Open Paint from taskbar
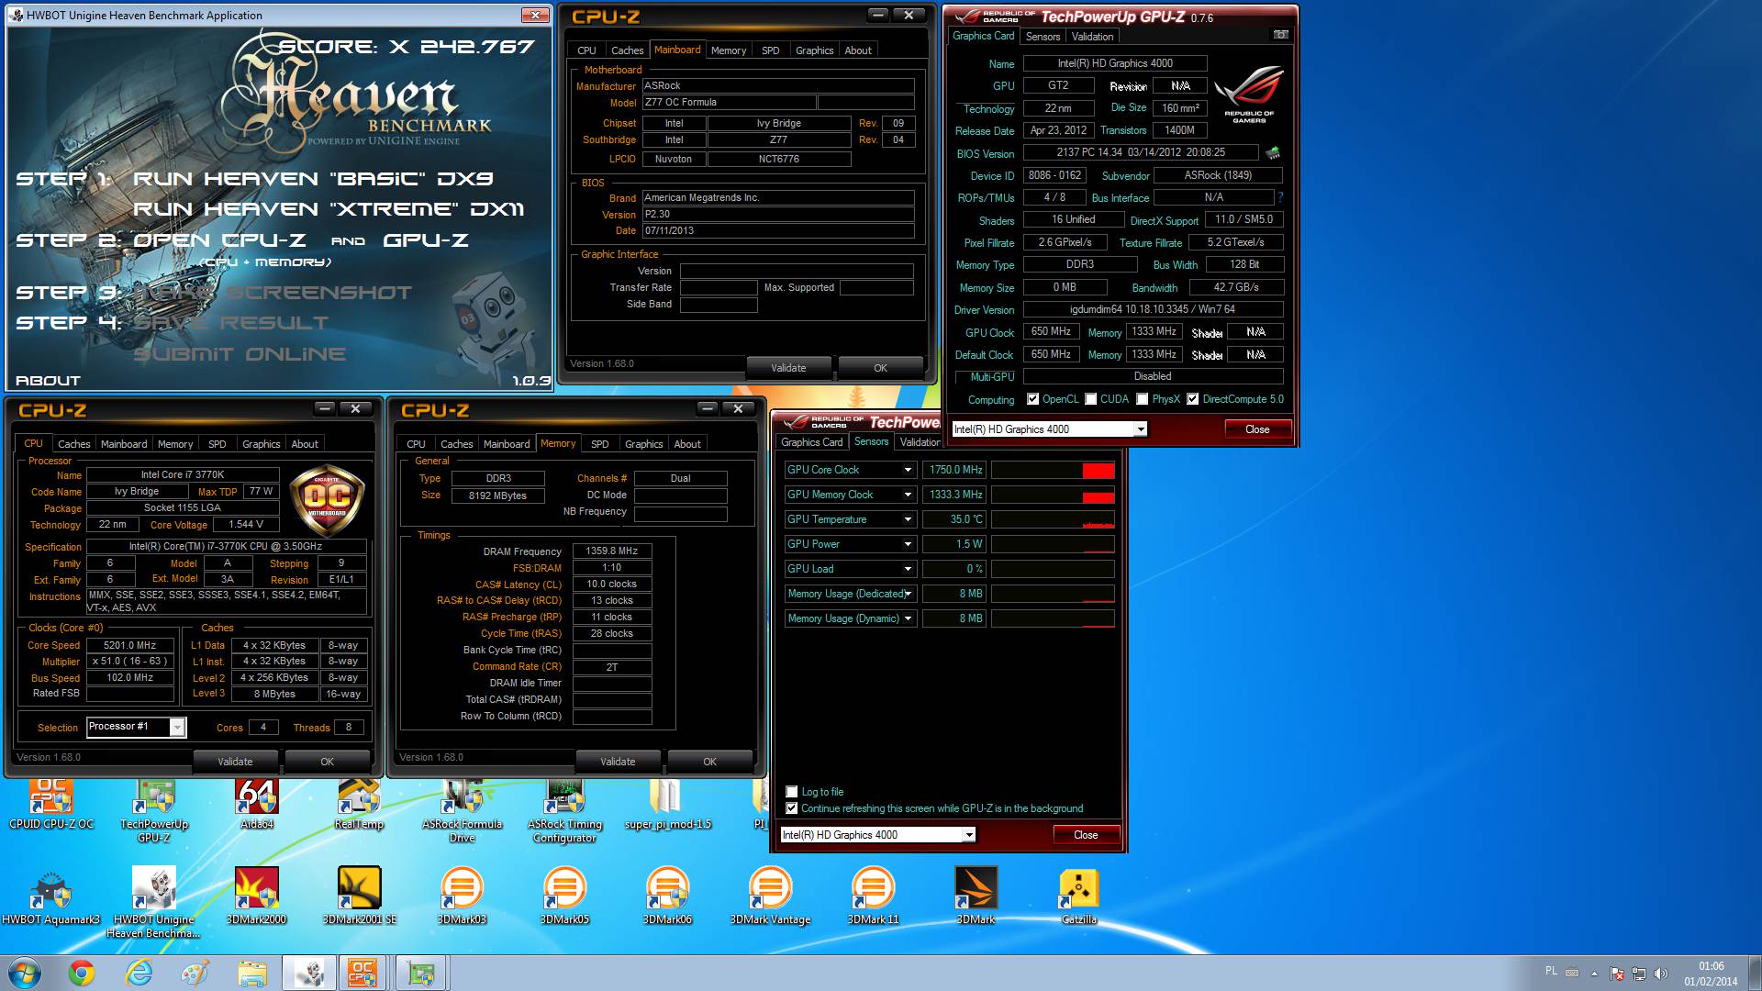 click(195, 973)
